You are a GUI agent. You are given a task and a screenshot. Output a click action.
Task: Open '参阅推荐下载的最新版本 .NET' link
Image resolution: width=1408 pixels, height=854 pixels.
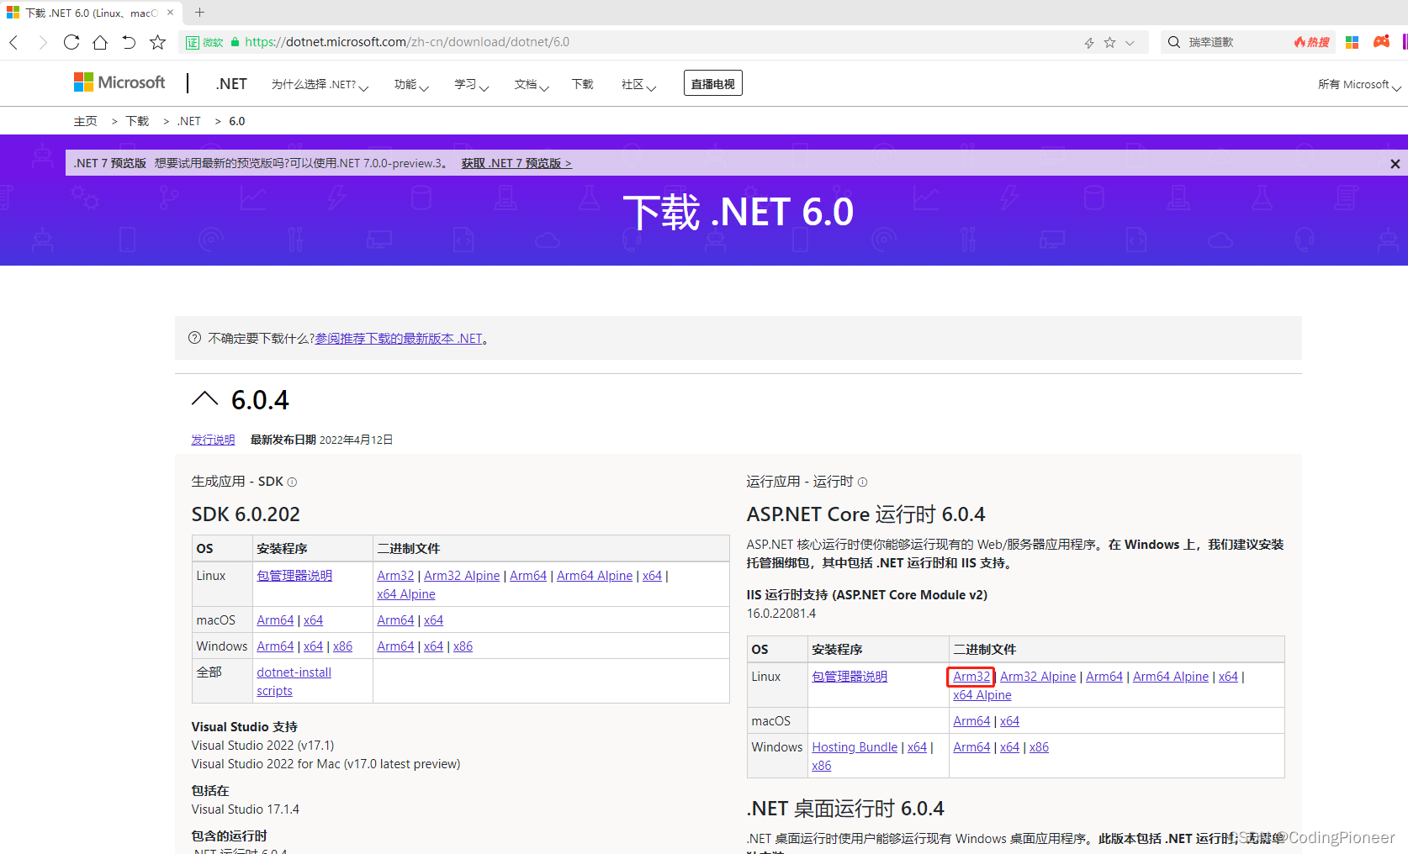pyautogui.click(x=399, y=338)
